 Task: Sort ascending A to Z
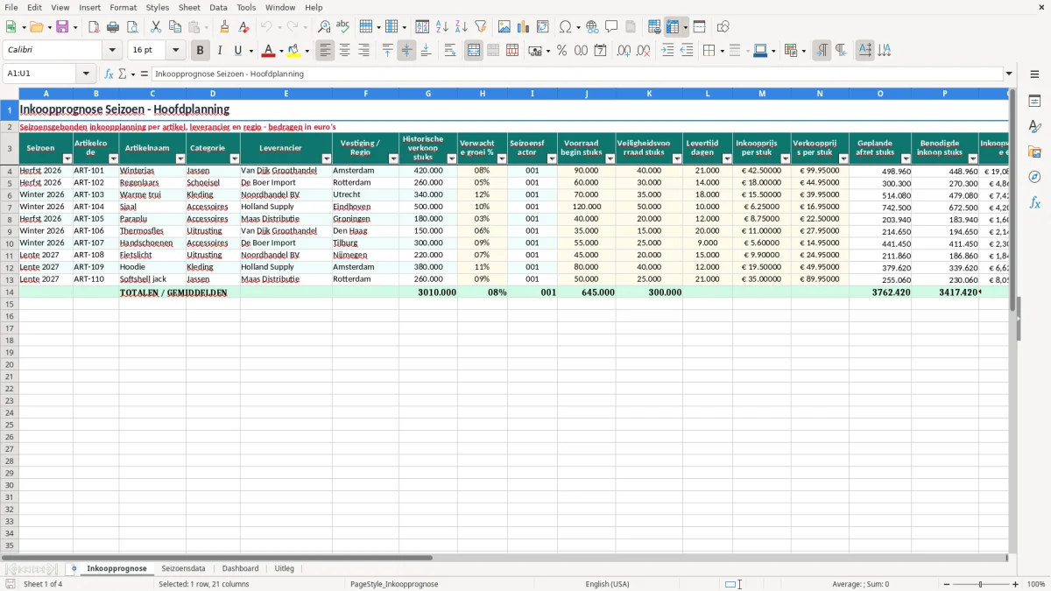coord(442,27)
